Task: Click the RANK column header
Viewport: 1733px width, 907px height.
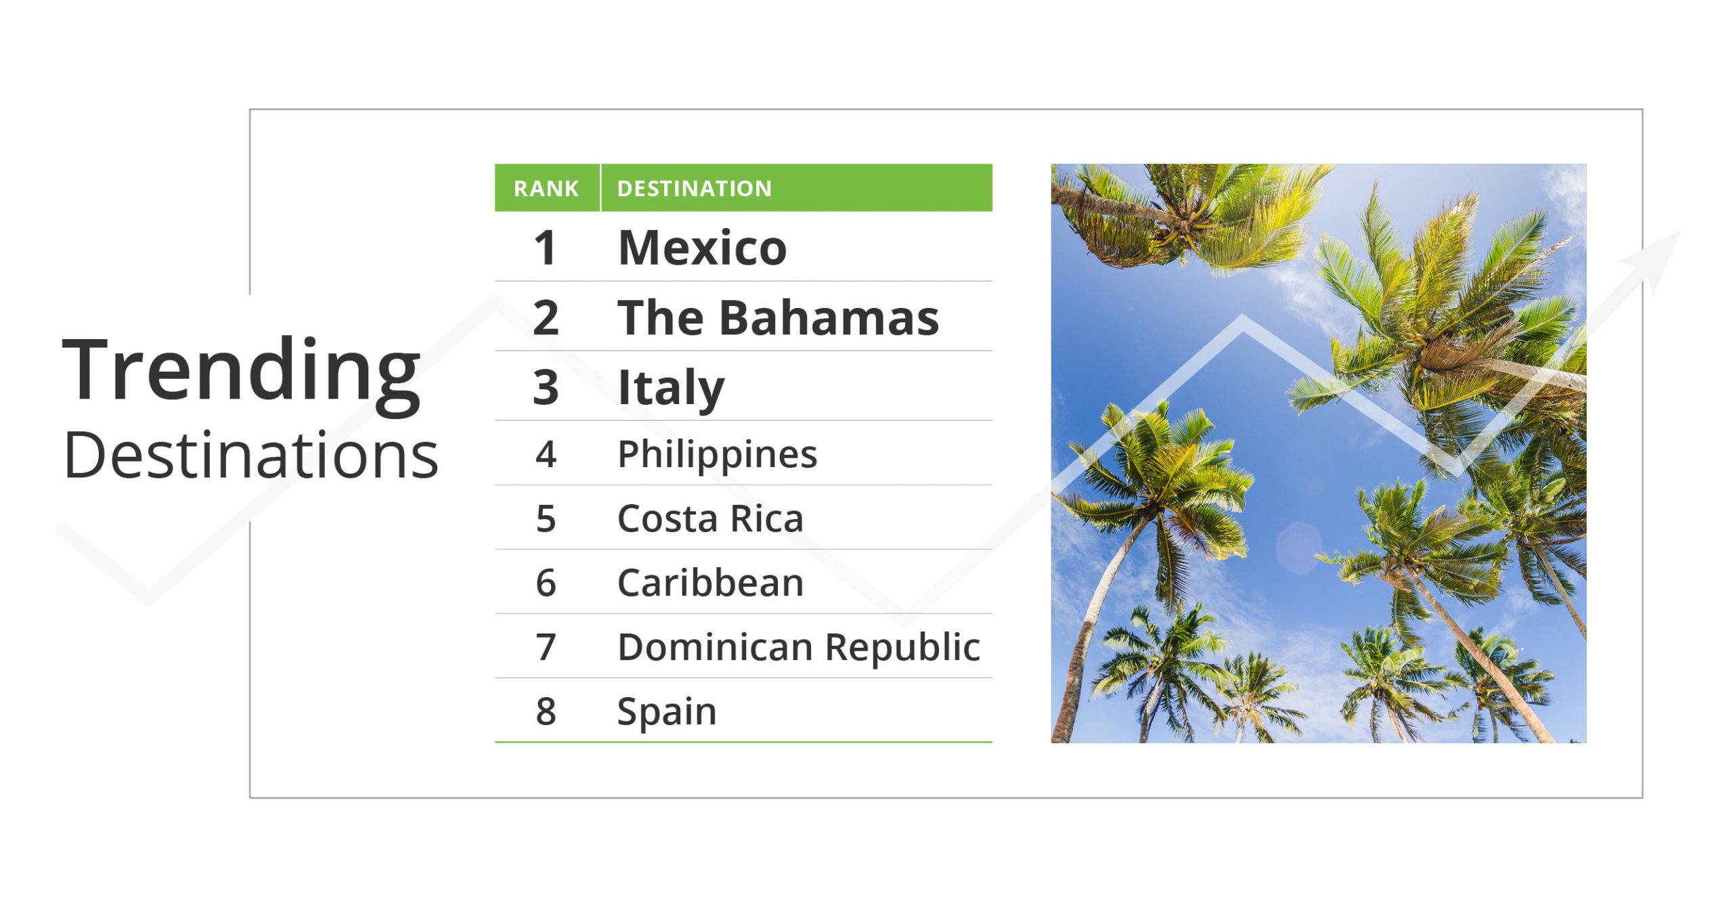Action: pyautogui.click(x=546, y=188)
